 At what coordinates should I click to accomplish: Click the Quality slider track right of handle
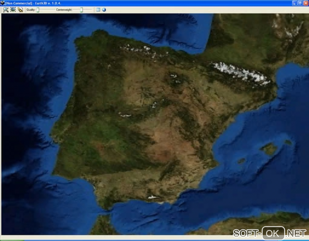coord(47,10)
